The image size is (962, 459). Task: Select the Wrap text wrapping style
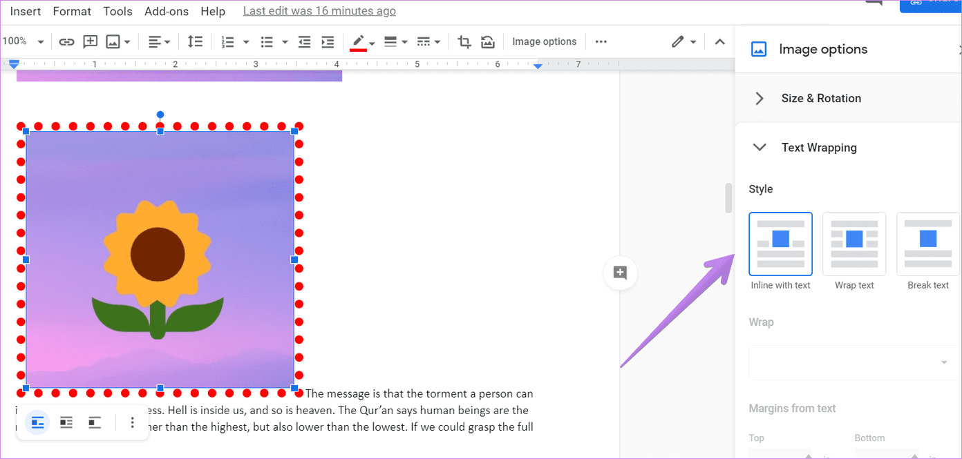coord(854,244)
